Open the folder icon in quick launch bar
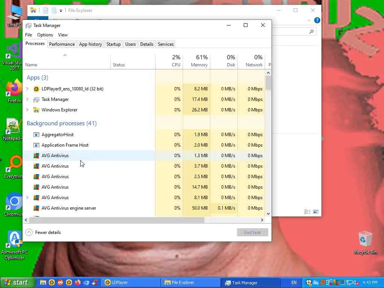 [43, 282]
